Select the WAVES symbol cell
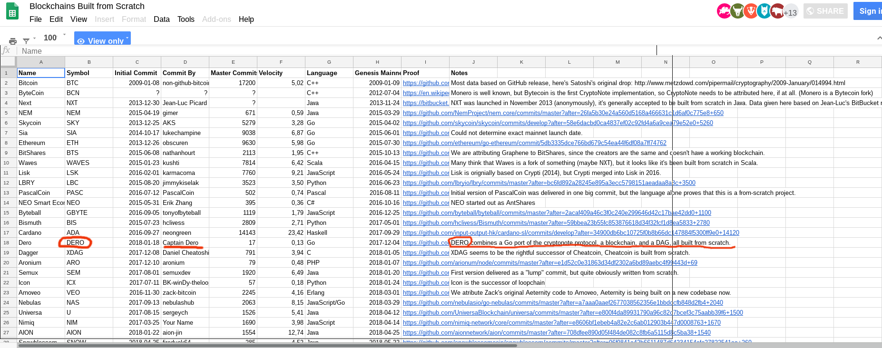Screen dimensions: 882x348 click(89, 163)
